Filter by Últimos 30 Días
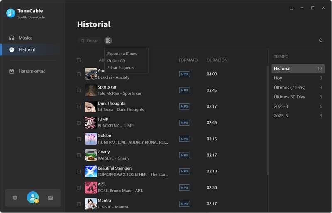Viewport: 332px width, 213px height. [289, 97]
